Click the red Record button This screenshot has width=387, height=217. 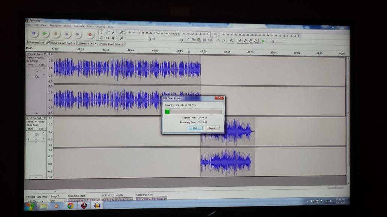pyautogui.click(x=90, y=35)
